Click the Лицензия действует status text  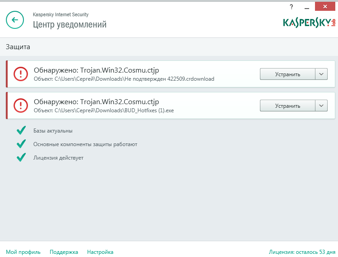[x=58, y=158]
